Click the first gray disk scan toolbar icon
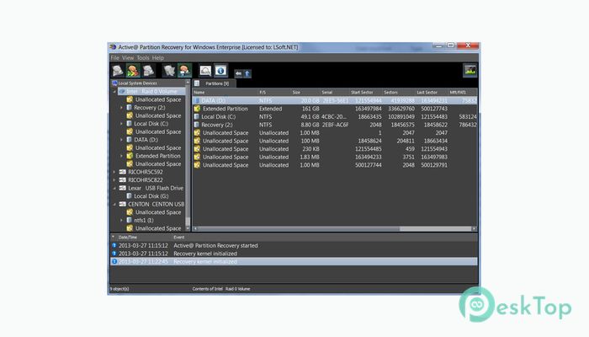The image size is (589, 337). 118,70
